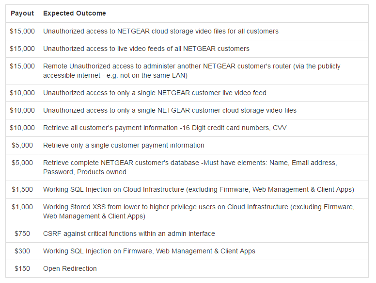Click single customer cloud storage video files text
This screenshot has height=283, width=376.
(170, 110)
